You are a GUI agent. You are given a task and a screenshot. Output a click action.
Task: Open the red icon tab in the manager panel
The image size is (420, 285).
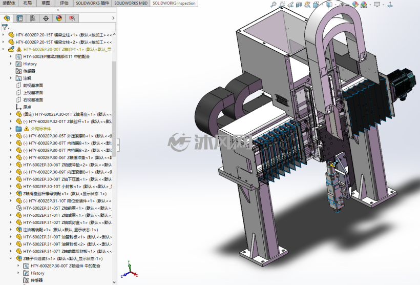[x=72, y=18]
